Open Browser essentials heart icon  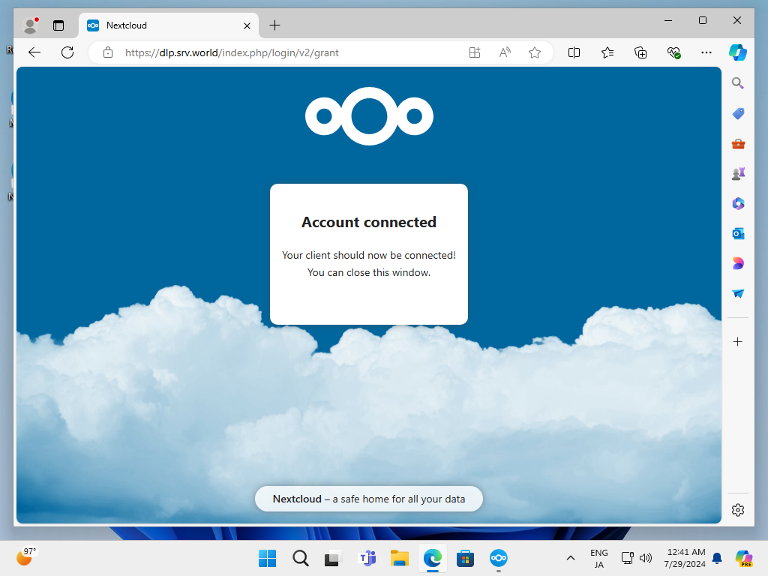point(674,52)
